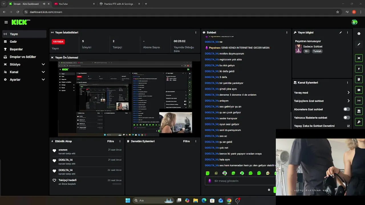Click the stream preview video
The width and height of the screenshot is (365, 205).
pos(125,99)
